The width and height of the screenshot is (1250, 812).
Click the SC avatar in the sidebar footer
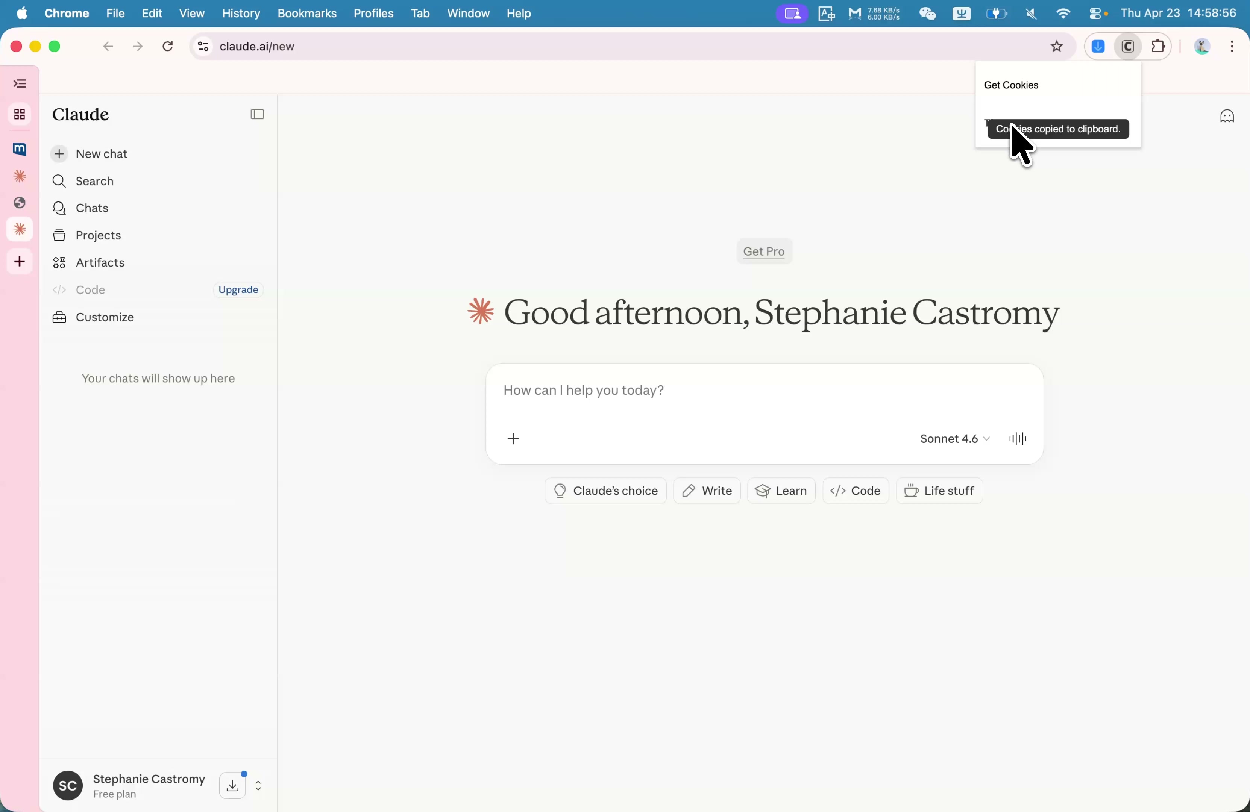coord(68,786)
